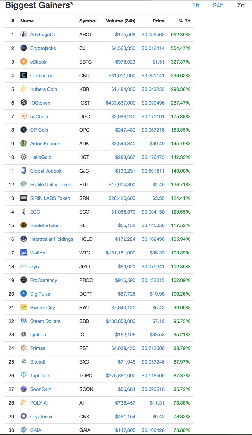
Task: Sort by the Symbol column header
Action: [88, 21]
